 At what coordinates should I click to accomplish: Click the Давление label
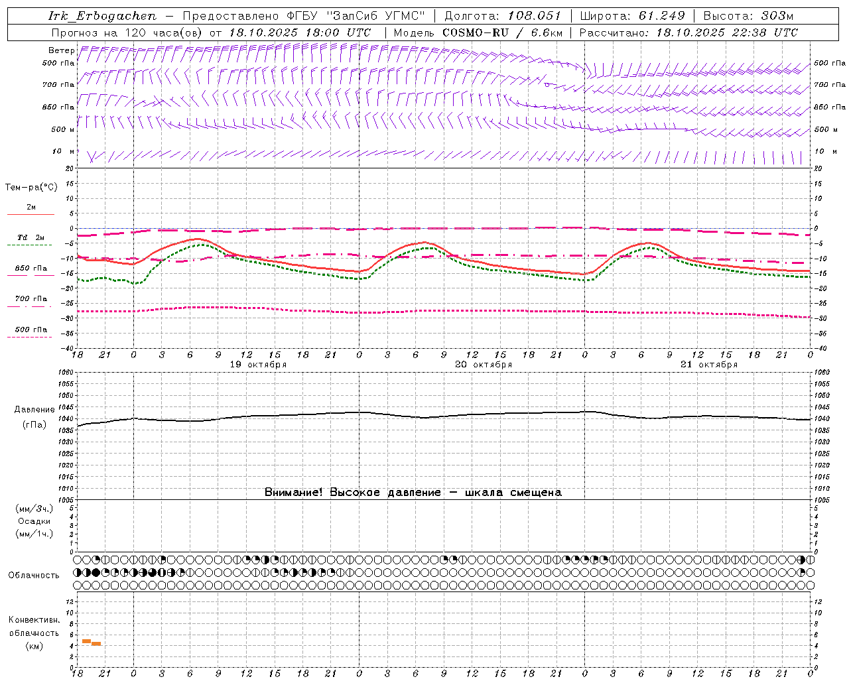(34, 410)
